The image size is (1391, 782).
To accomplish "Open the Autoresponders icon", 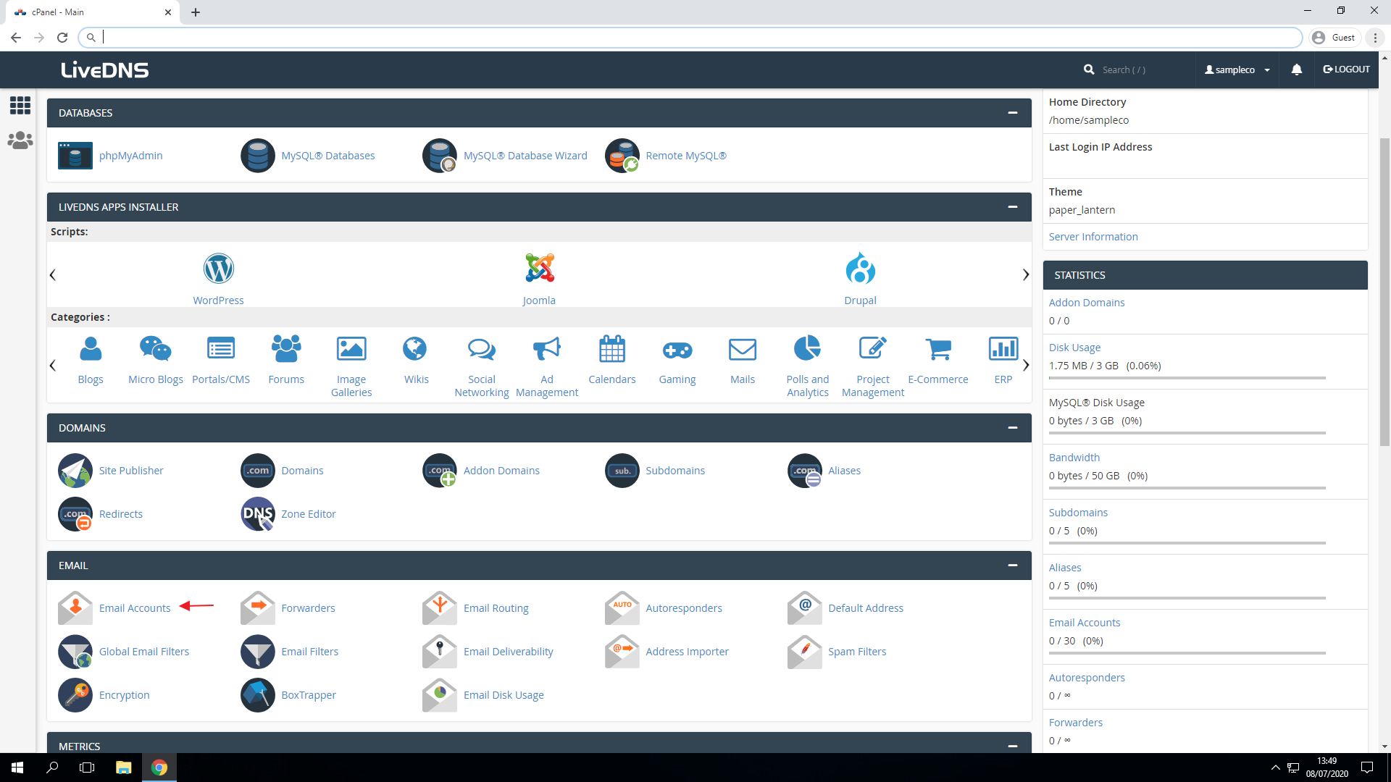I will click(622, 608).
